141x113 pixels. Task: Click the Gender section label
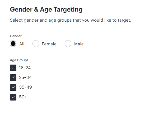tap(16, 36)
